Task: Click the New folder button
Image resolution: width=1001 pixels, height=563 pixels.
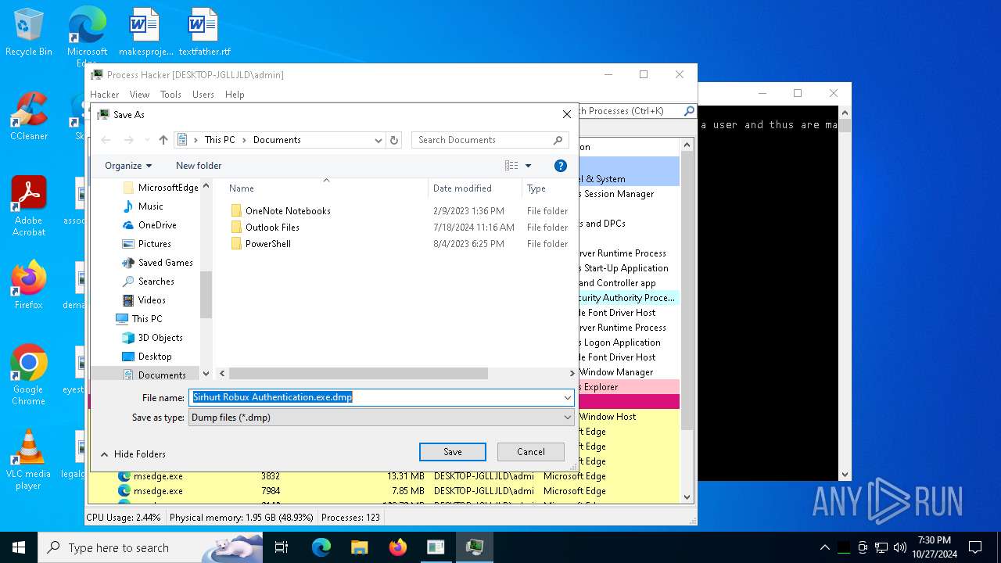Action: tap(199, 166)
